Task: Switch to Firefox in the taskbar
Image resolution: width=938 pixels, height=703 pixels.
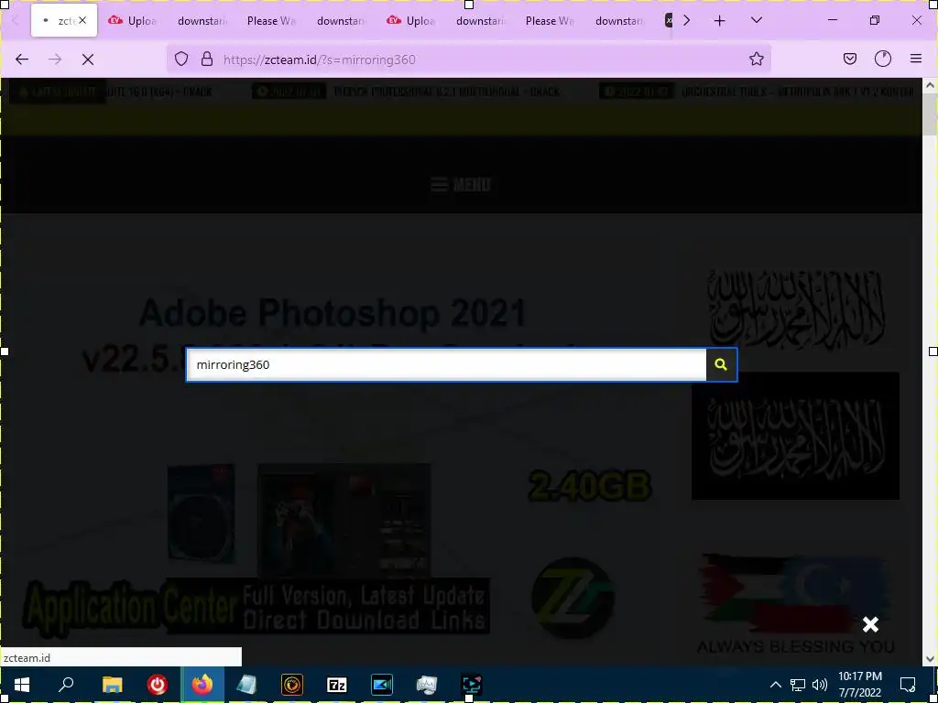Action: click(x=202, y=685)
